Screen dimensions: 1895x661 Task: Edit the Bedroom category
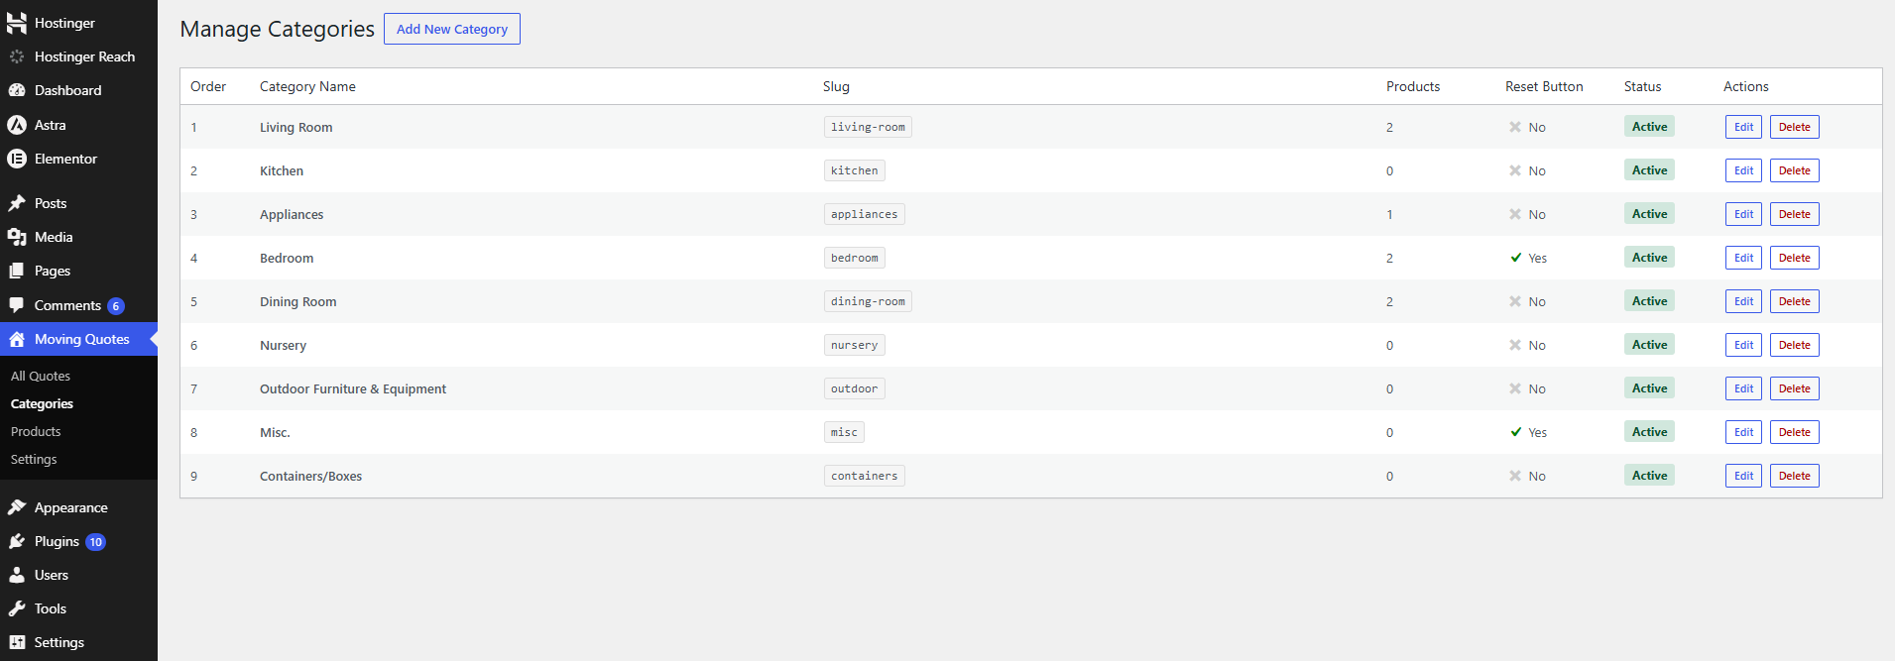[x=1743, y=258]
